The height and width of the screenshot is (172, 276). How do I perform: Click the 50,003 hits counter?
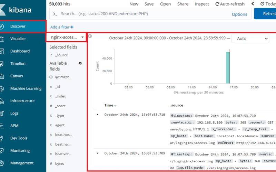[x=60, y=4]
